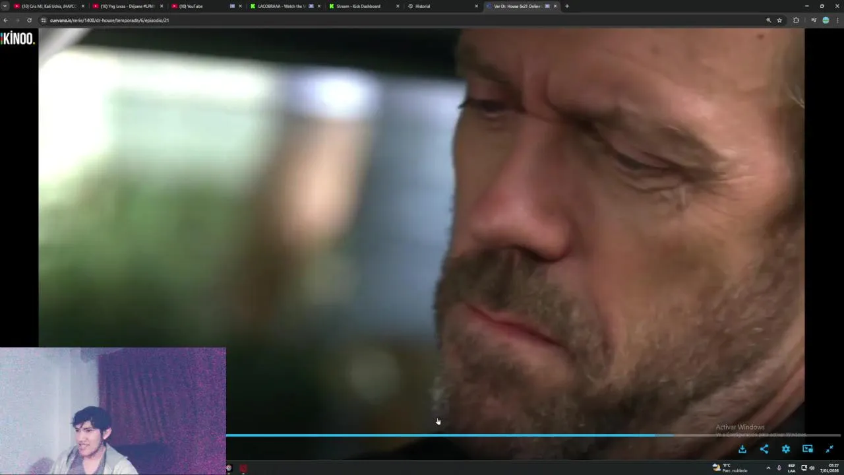Switch the ESP LAA keyboard language indicator
This screenshot has height=475, width=844.
pyautogui.click(x=791, y=468)
